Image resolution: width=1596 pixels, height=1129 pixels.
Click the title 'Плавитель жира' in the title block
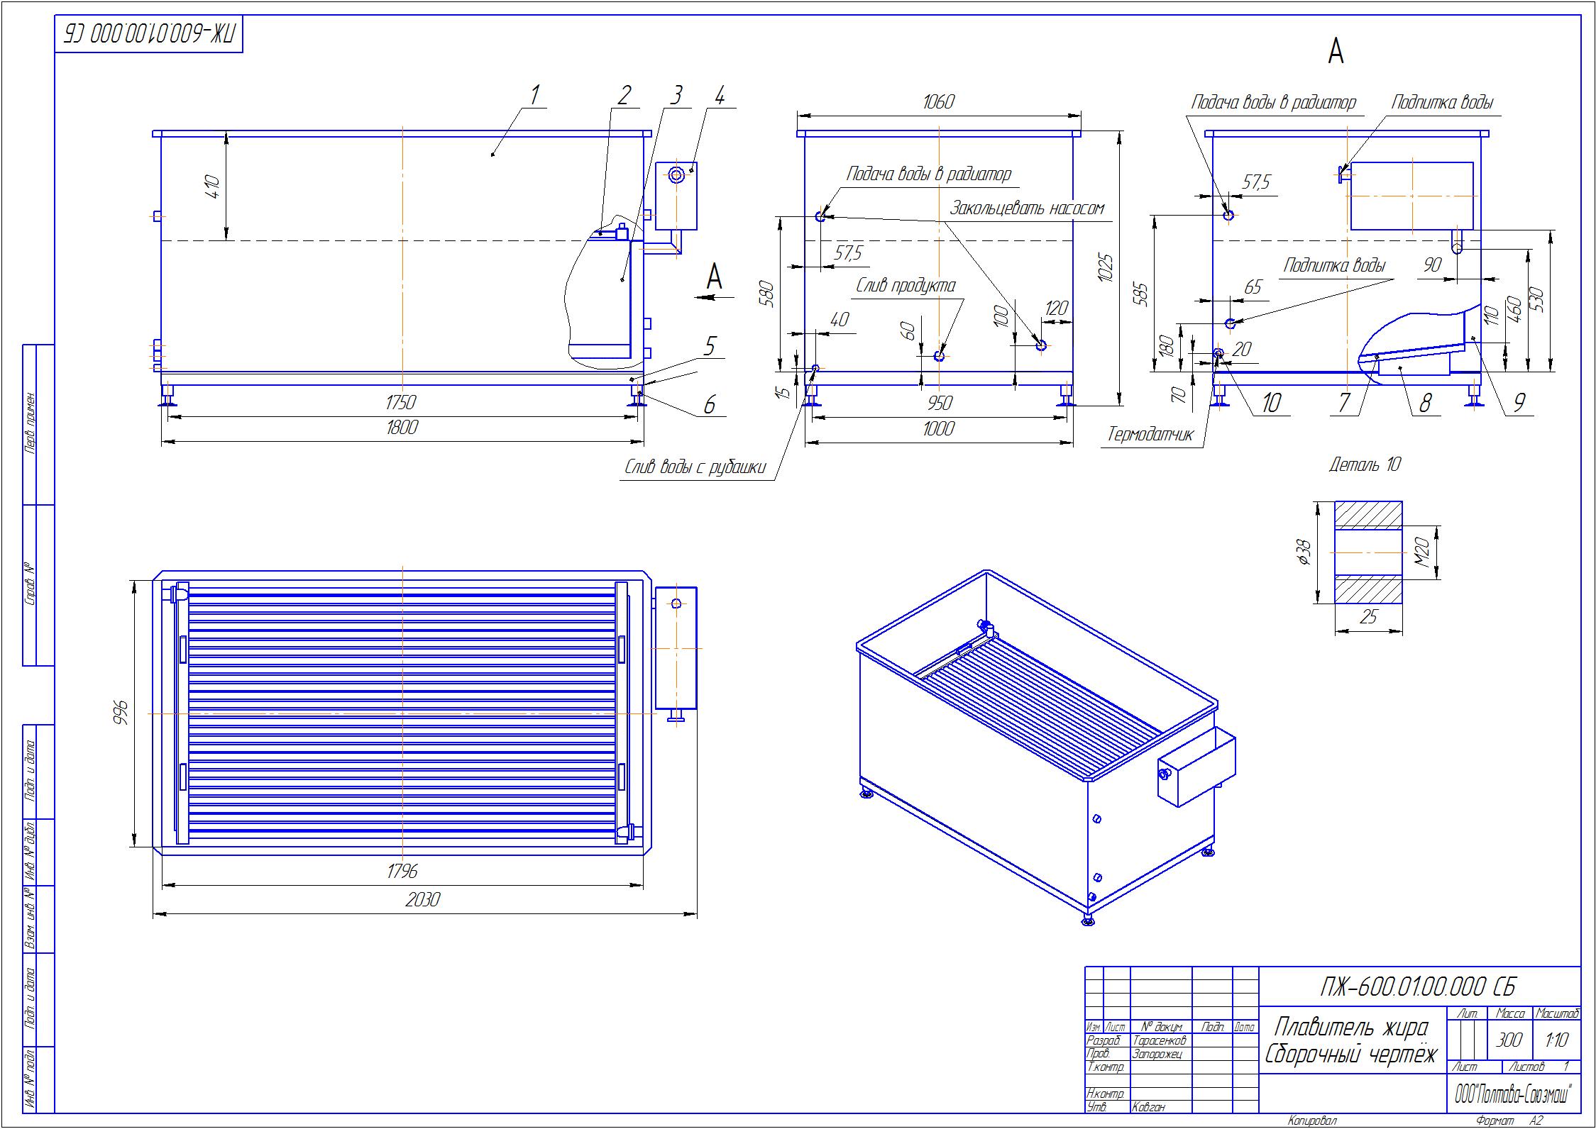pyautogui.click(x=1351, y=1027)
